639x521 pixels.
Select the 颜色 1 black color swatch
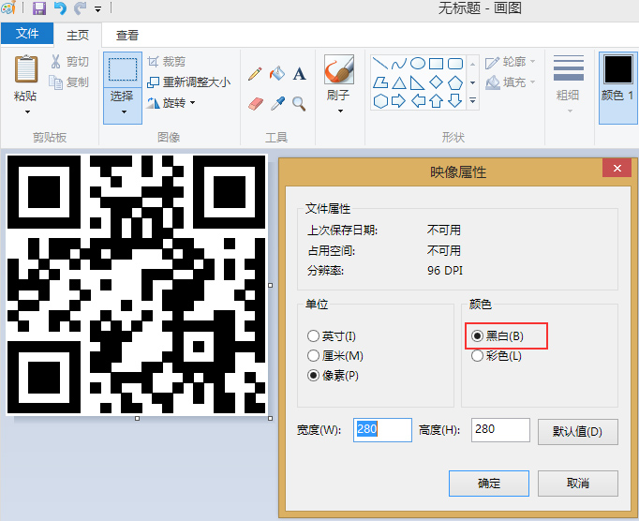click(617, 69)
